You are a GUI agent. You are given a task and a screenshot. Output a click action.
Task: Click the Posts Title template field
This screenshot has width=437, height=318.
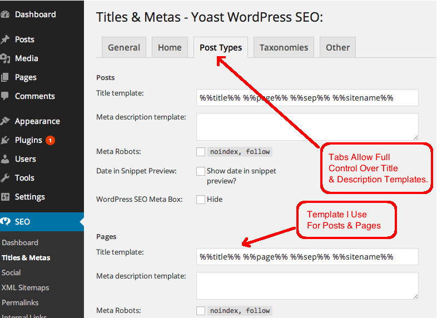click(x=307, y=97)
